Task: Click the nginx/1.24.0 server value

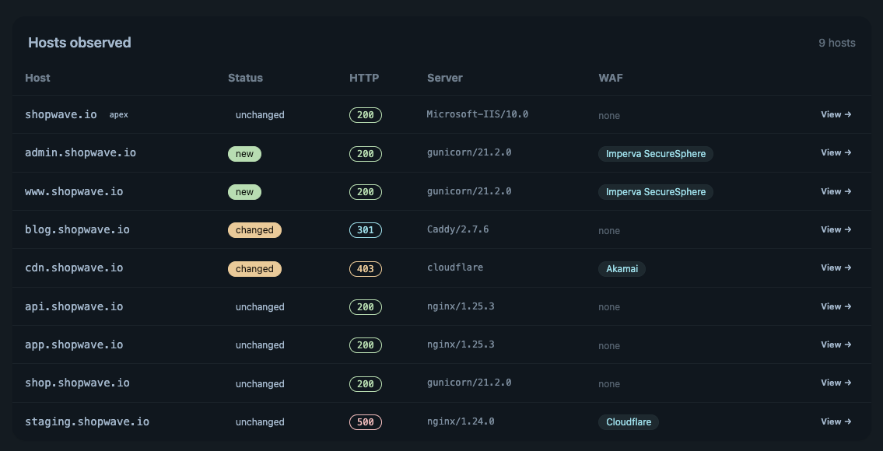Action: coord(461,421)
